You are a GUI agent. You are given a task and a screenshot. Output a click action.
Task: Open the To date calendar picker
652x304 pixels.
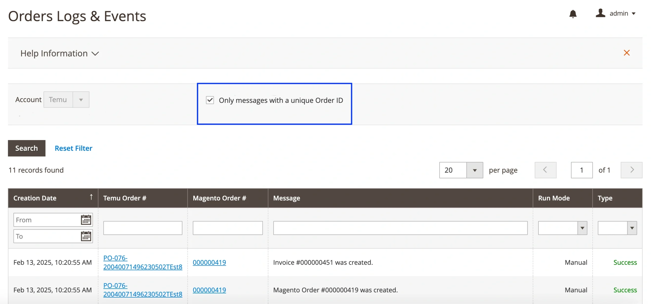pyautogui.click(x=86, y=236)
